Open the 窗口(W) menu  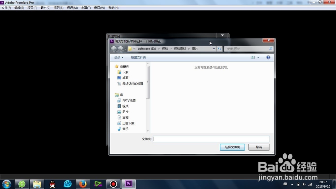(99, 8)
